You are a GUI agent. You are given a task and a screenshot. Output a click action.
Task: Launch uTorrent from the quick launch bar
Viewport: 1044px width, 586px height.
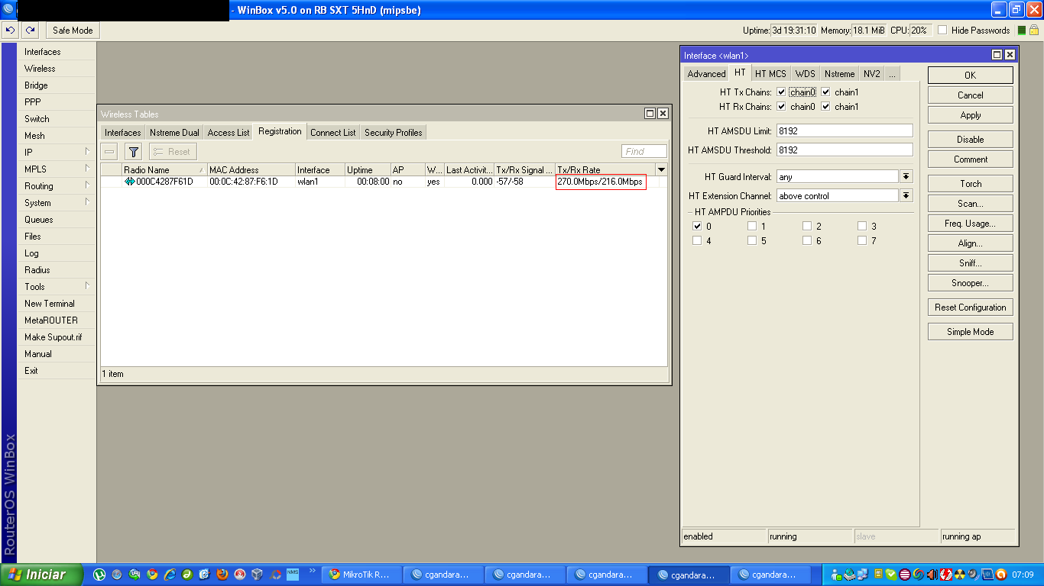coord(99,575)
